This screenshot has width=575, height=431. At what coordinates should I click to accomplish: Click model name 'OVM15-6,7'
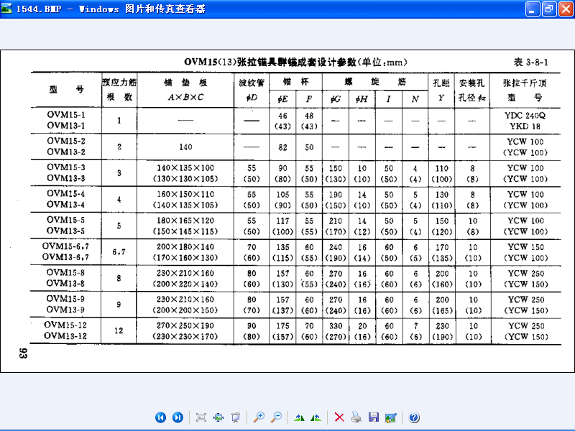(65, 246)
